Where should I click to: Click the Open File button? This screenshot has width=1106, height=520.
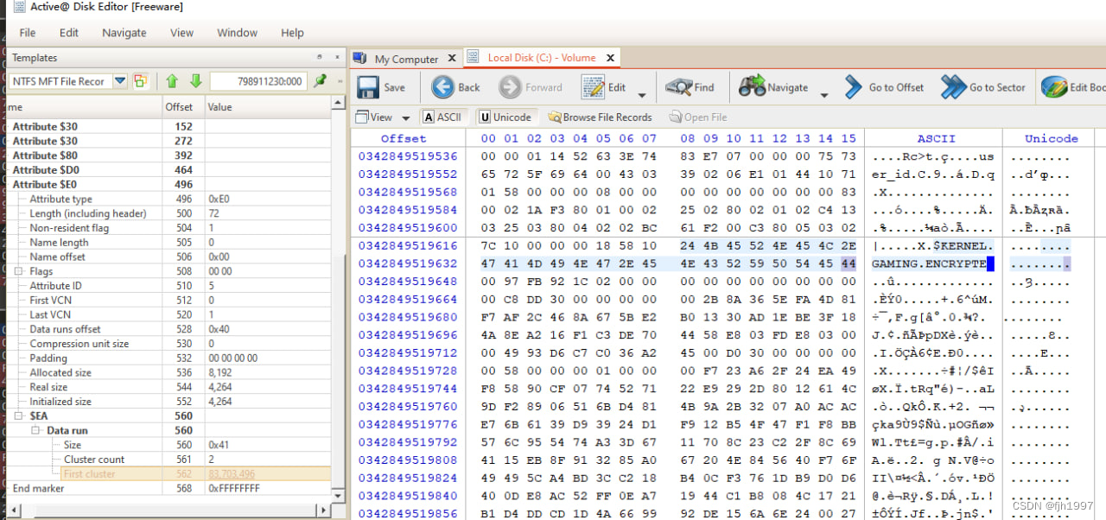[x=697, y=117]
